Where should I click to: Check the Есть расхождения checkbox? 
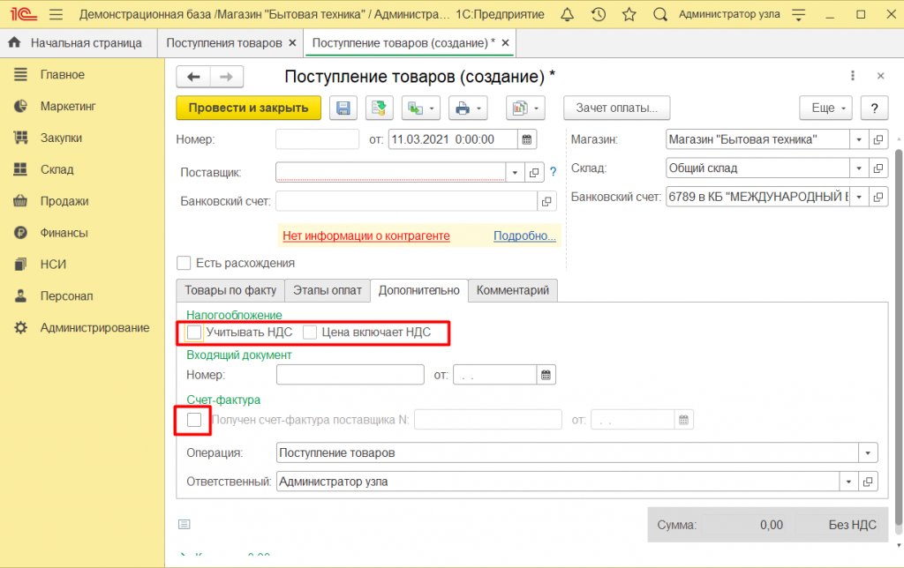pos(184,263)
